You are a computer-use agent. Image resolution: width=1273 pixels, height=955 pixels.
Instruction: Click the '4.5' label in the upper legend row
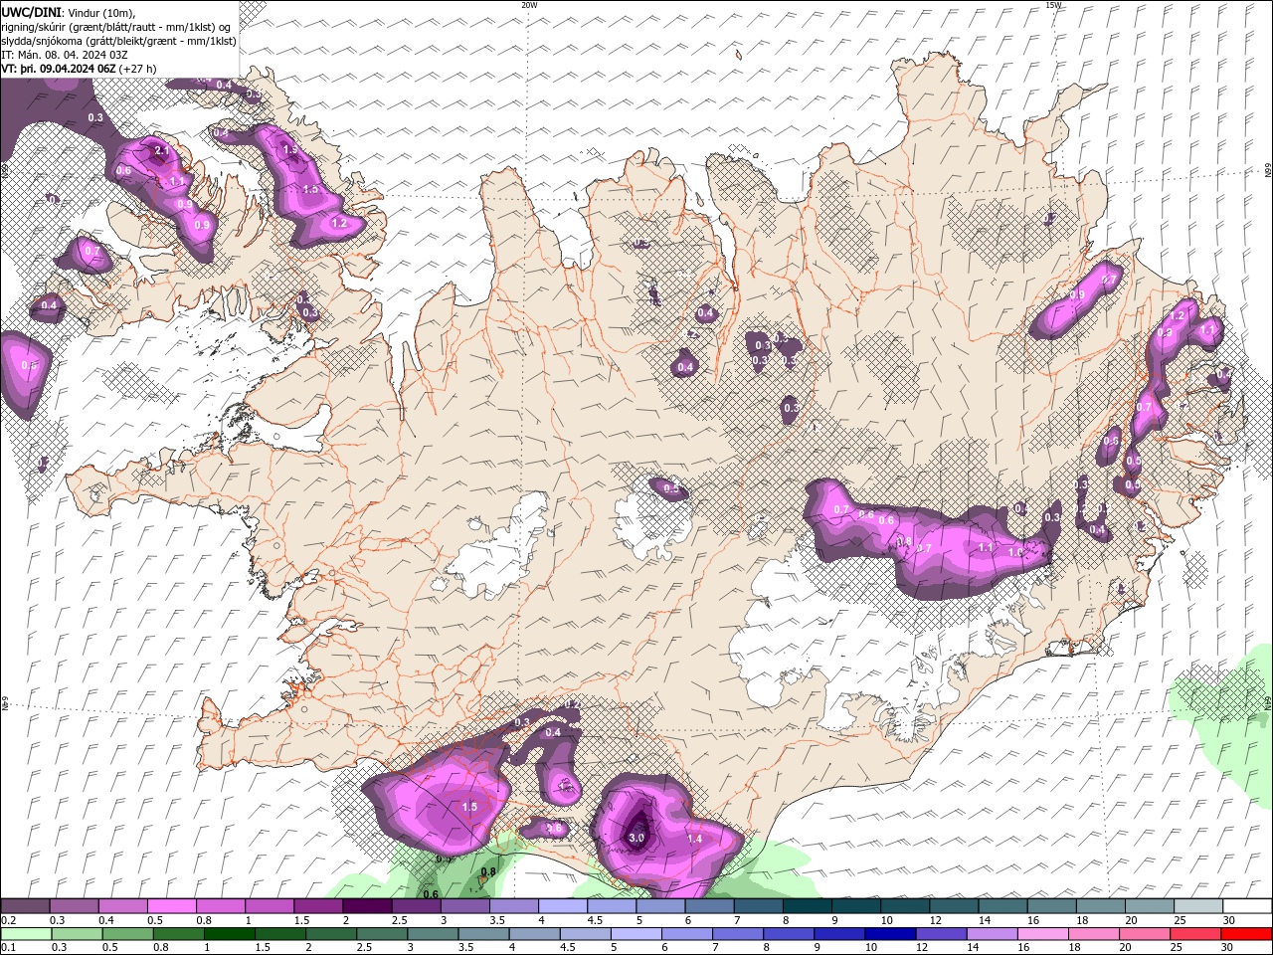tap(595, 920)
